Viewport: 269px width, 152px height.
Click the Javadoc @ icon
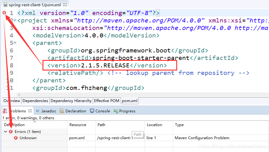click(x=38, y=111)
